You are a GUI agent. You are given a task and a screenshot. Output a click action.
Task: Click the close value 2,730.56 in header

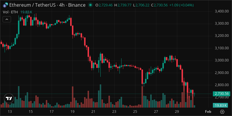click(x=161, y=5)
